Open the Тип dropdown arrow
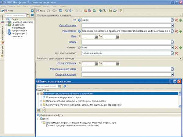The width and height of the screenshot is (183, 137). (172, 20)
